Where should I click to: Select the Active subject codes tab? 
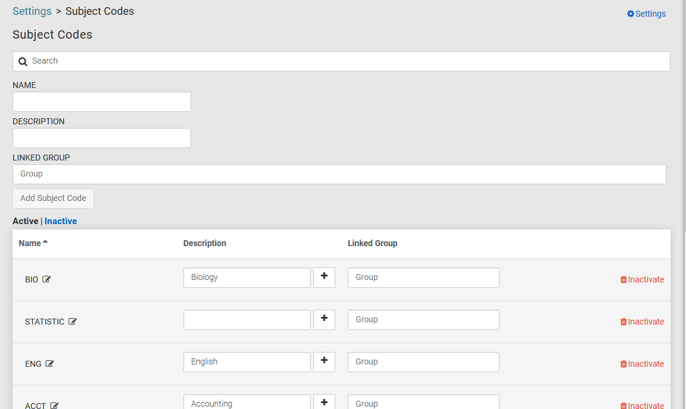click(x=25, y=221)
